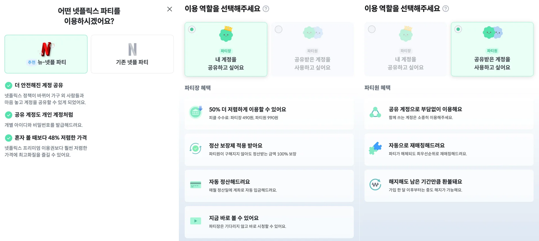539x241 pixels.
Task: Click the paired 파티원 character icon on the right
Action: [x=492, y=33]
